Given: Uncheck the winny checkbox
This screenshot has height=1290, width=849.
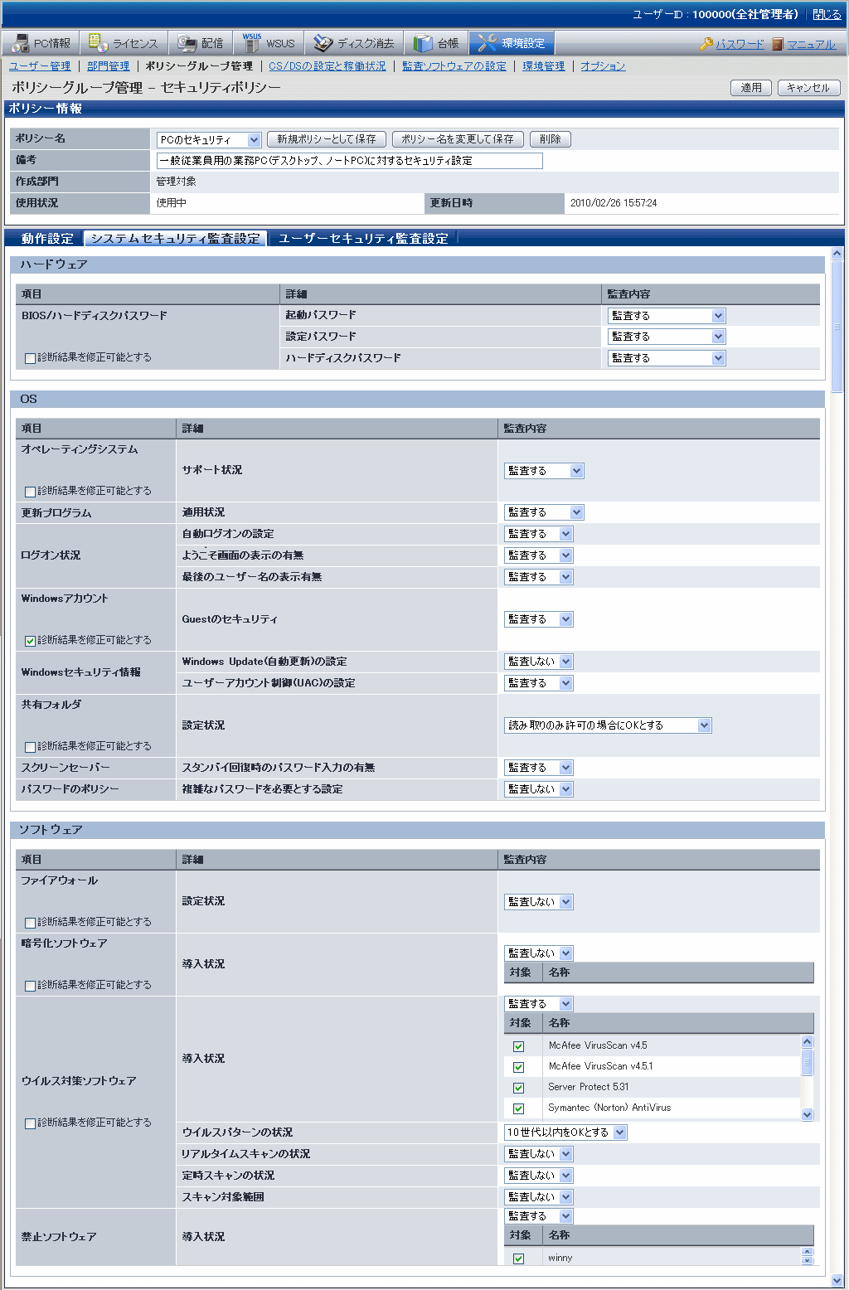Looking at the screenshot, I should [519, 1258].
